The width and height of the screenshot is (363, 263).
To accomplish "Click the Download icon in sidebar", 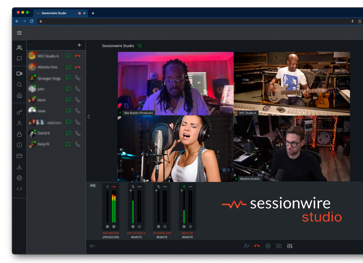I will coord(19,167).
